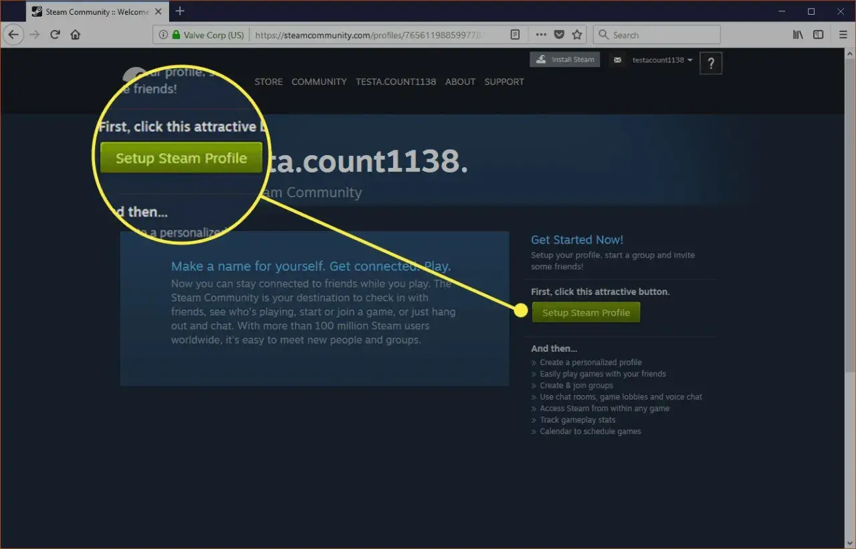The image size is (856, 549).
Task: Close the Steam Community tab
Action: coord(158,11)
